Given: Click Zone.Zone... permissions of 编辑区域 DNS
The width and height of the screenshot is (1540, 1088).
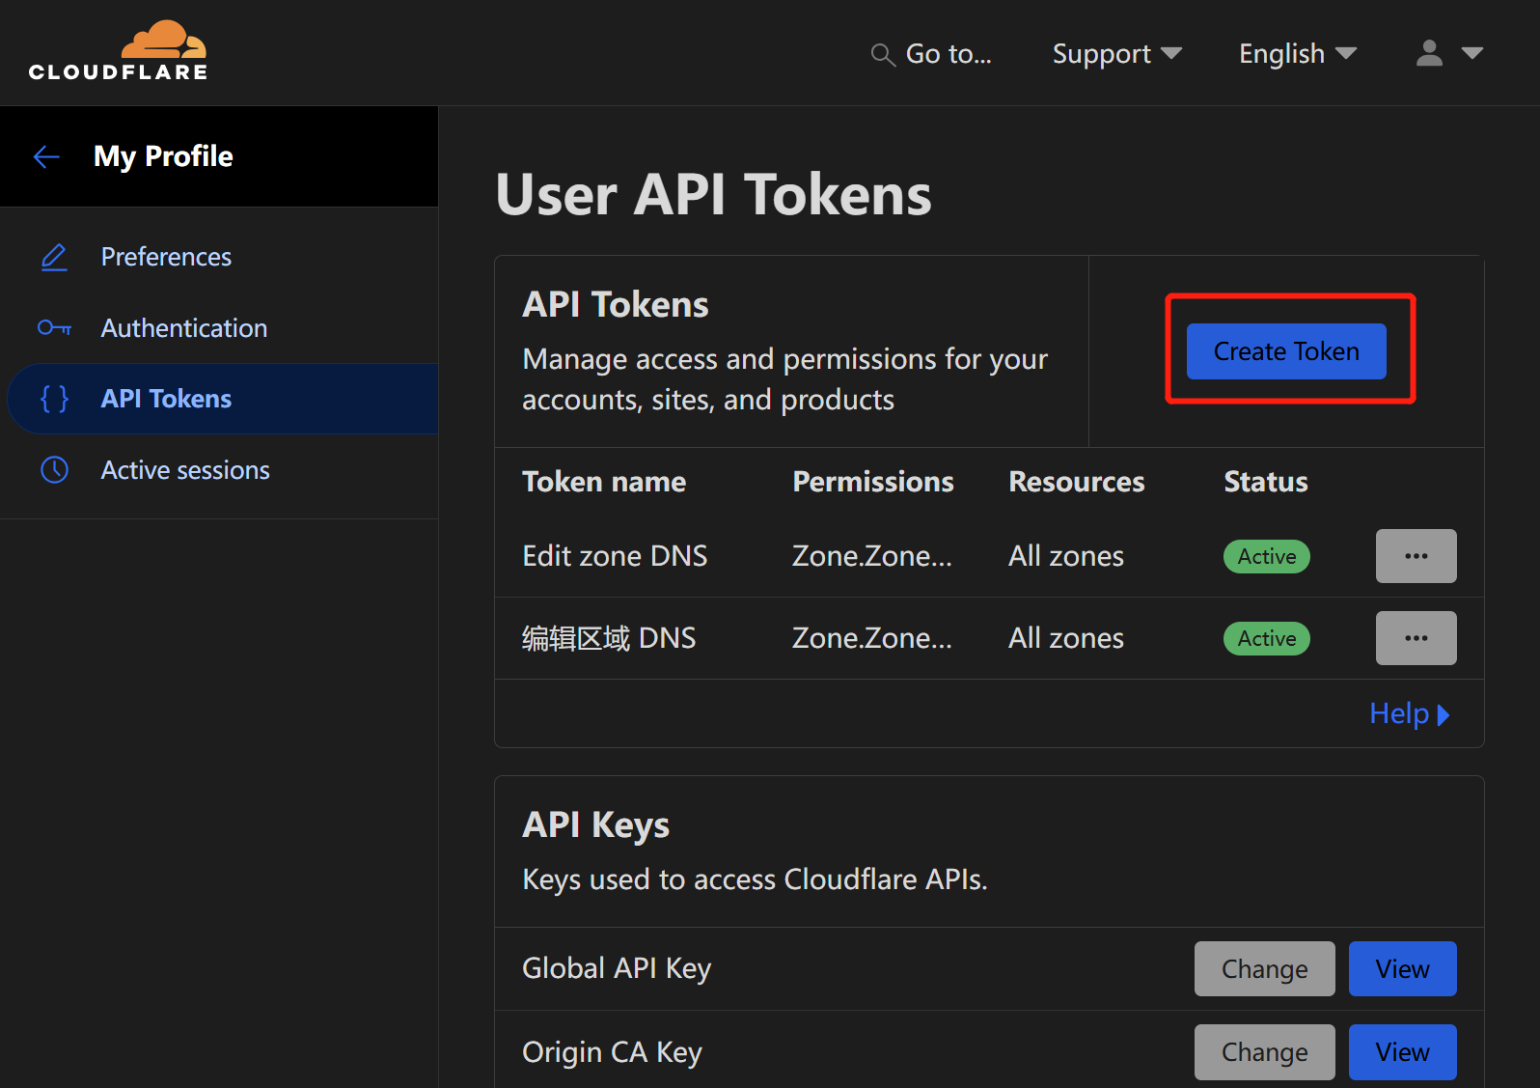Looking at the screenshot, I should coord(871,638).
